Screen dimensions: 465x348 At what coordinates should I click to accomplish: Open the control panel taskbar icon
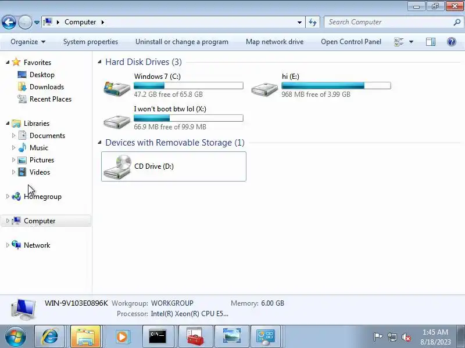tap(266, 336)
